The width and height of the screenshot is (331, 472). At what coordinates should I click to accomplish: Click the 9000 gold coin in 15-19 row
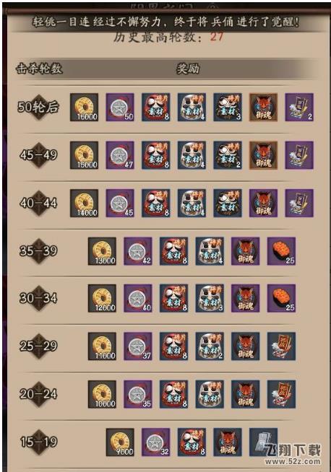click(120, 442)
